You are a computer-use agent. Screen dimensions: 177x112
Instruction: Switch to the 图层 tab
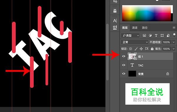125,28
